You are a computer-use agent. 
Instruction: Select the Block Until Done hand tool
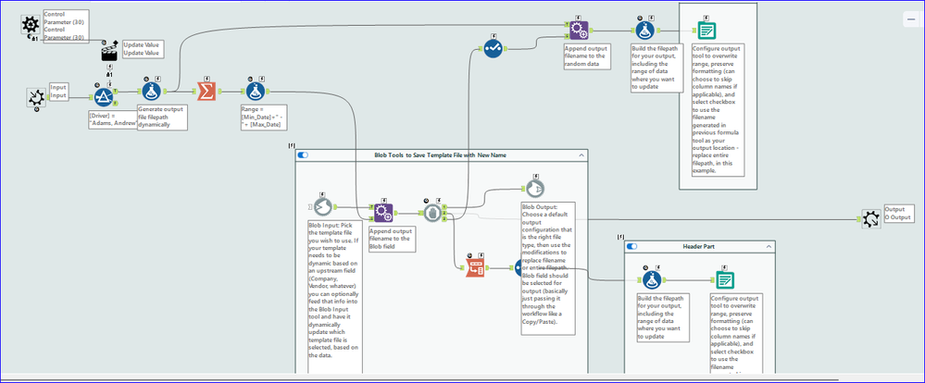tap(432, 213)
